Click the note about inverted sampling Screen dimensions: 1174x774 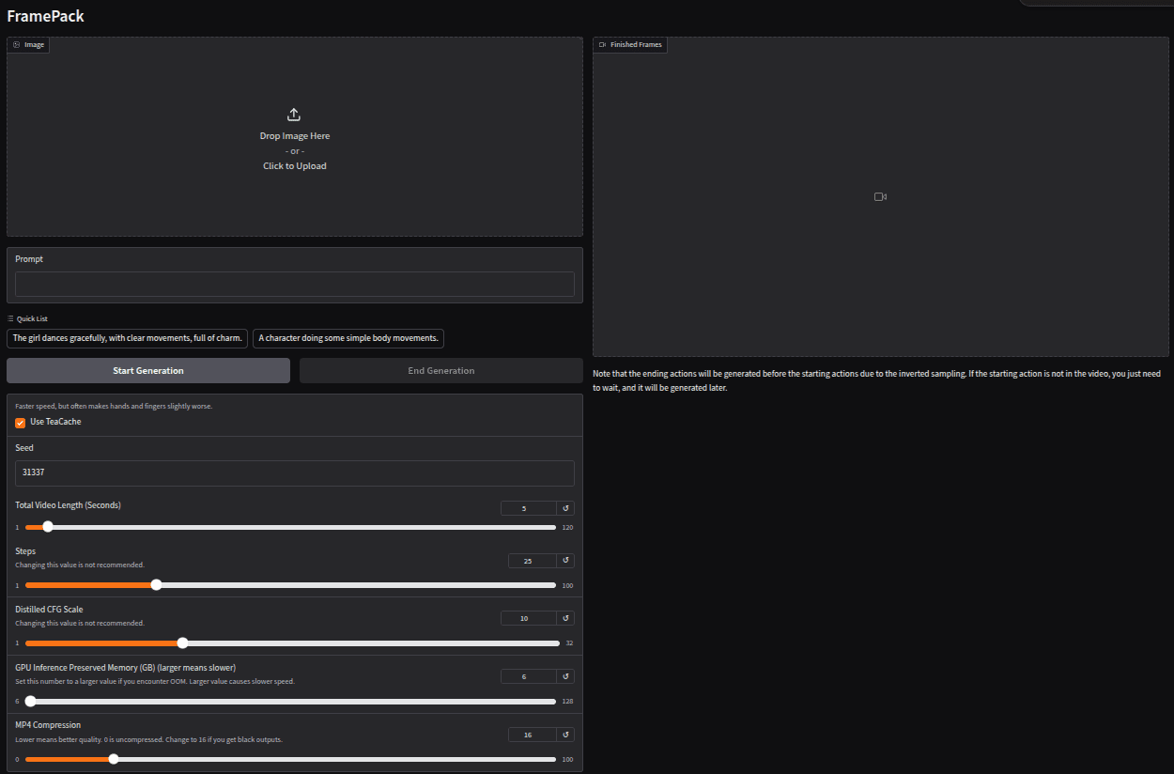pos(877,380)
